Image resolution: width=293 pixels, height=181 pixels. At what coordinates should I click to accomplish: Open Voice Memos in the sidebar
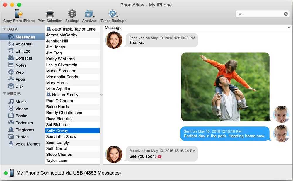[28, 144]
